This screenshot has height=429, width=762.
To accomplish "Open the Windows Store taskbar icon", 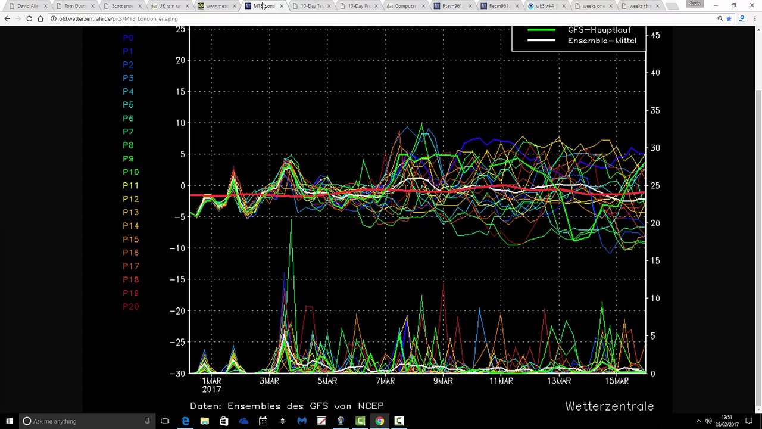I will [224, 421].
